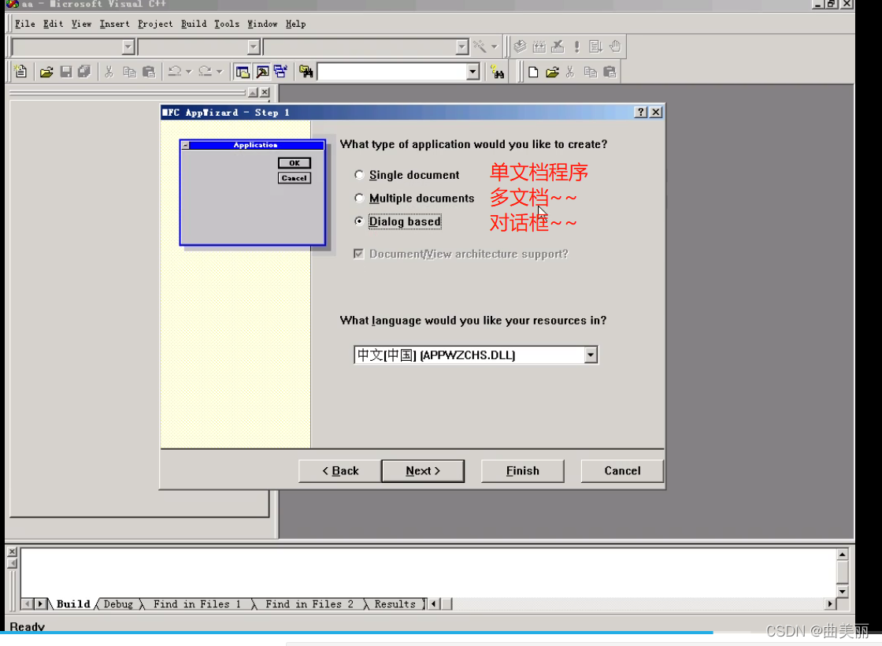The width and height of the screenshot is (882, 646).
Task: Switch to the Debug output tab
Action: 118,603
